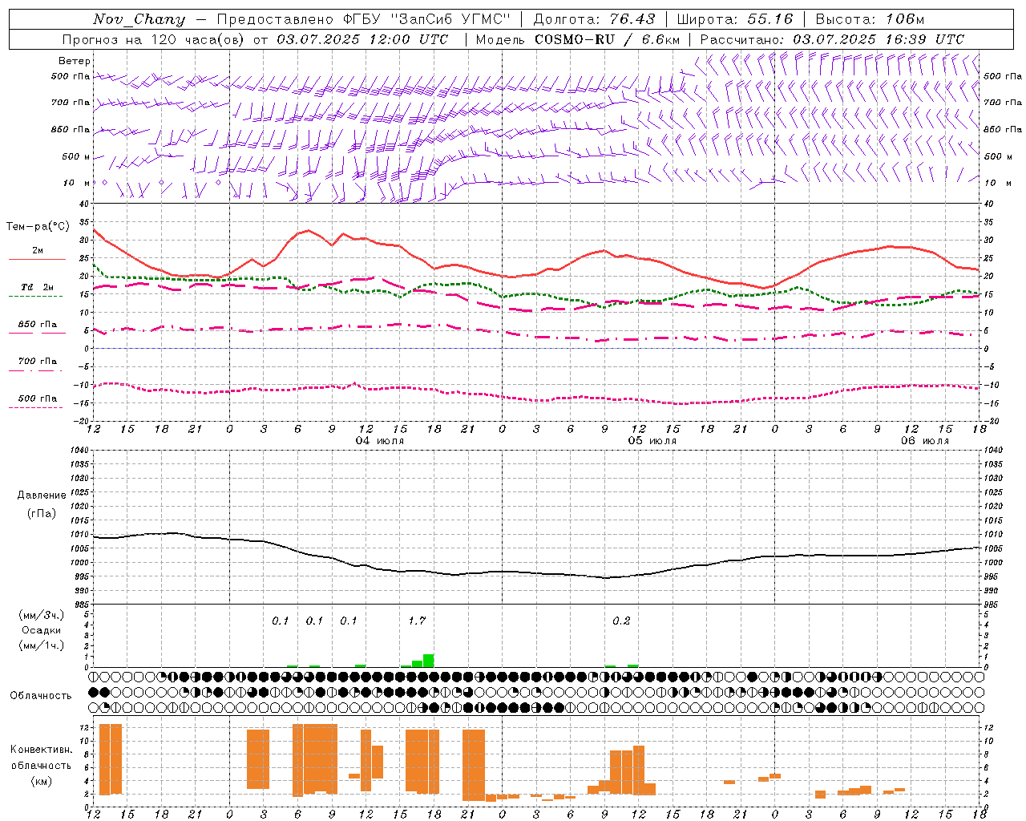Click the 'Рассчитано: 03.07.2025 16:39 UTC' timestamp
1026x821 pixels.
pos(832,39)
